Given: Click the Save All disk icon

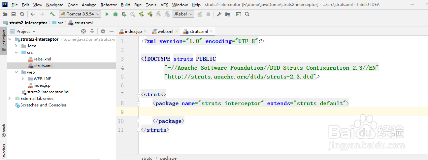Looking at the screenshot, I should [x=14, y=14].
